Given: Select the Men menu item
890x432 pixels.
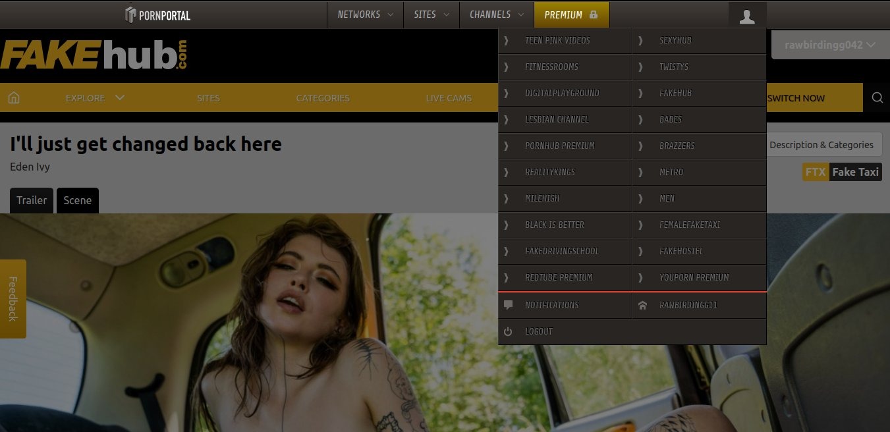Looking at the screenshot, I should pyautogui.click(x=700, y=199).
